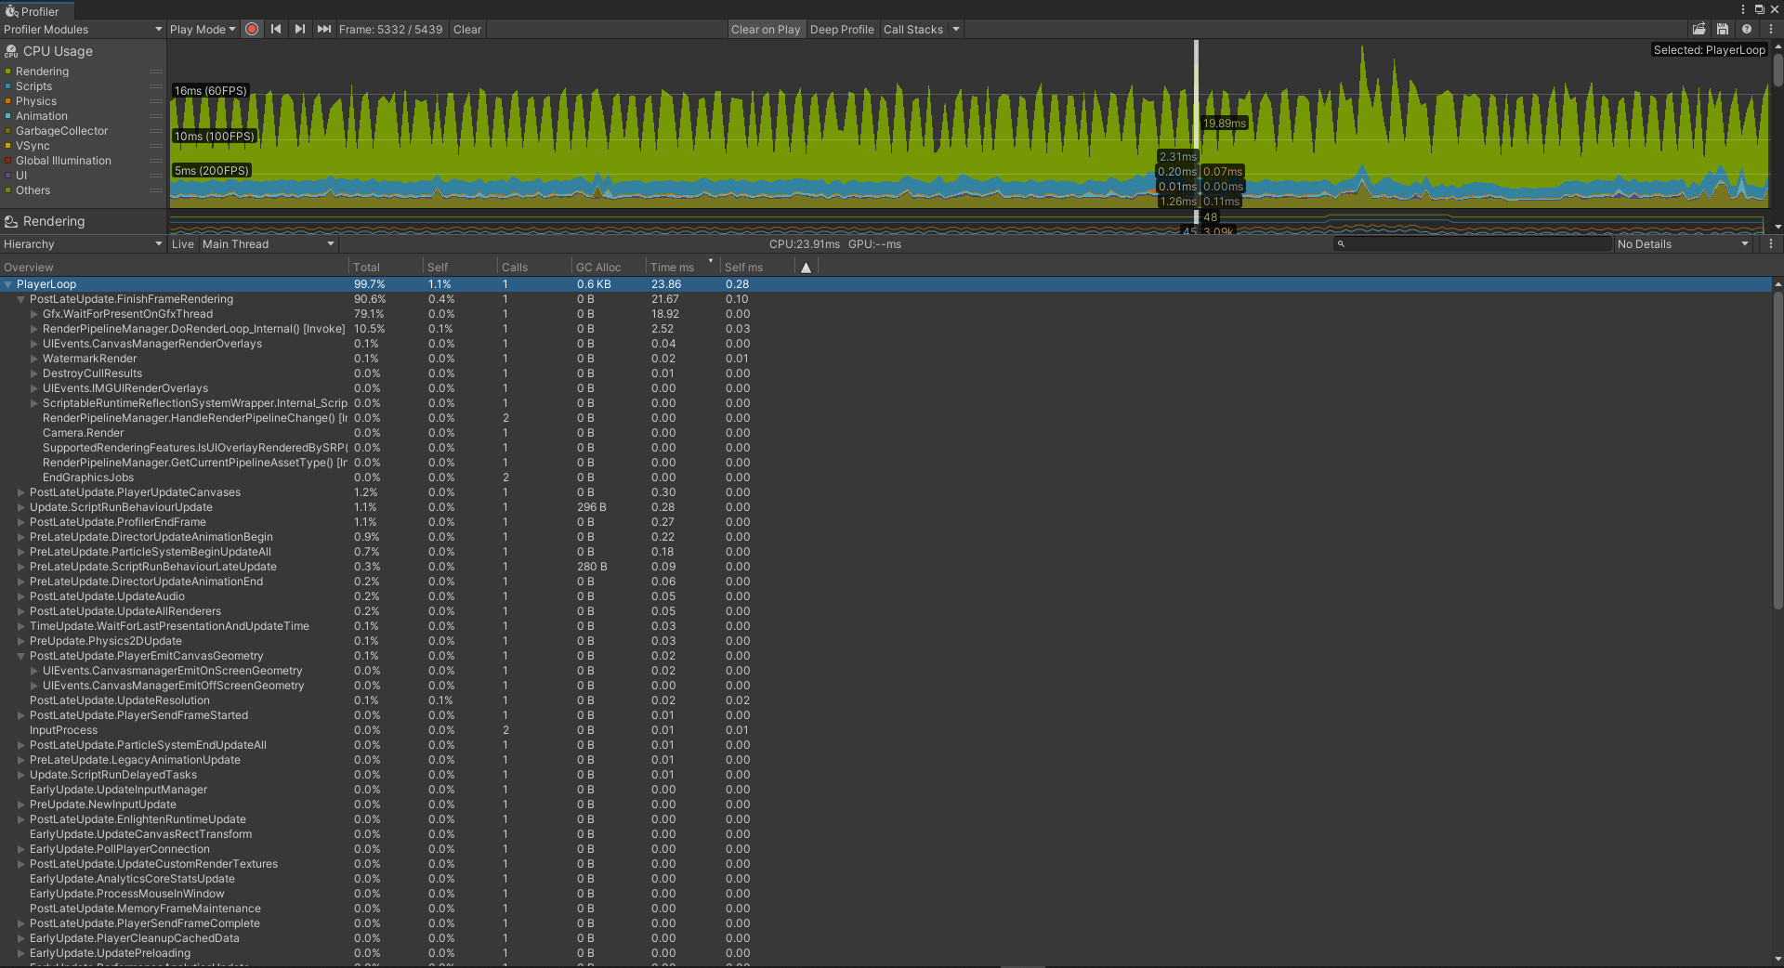
Task: Click the warning triangle column header
Action: [806, 268]
